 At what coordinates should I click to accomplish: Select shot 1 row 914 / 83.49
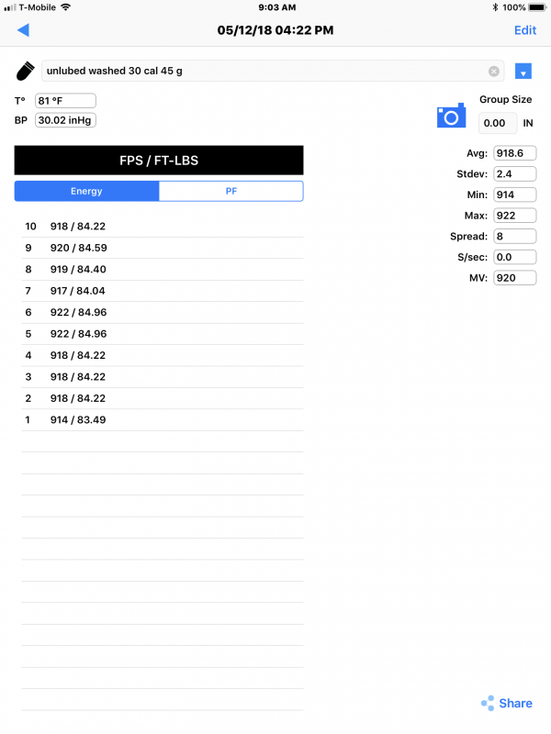pos(163,420)
